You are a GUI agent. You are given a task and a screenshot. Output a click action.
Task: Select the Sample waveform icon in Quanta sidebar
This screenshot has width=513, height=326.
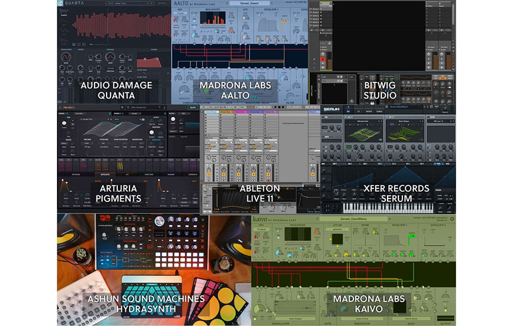[x=64, y=13]
